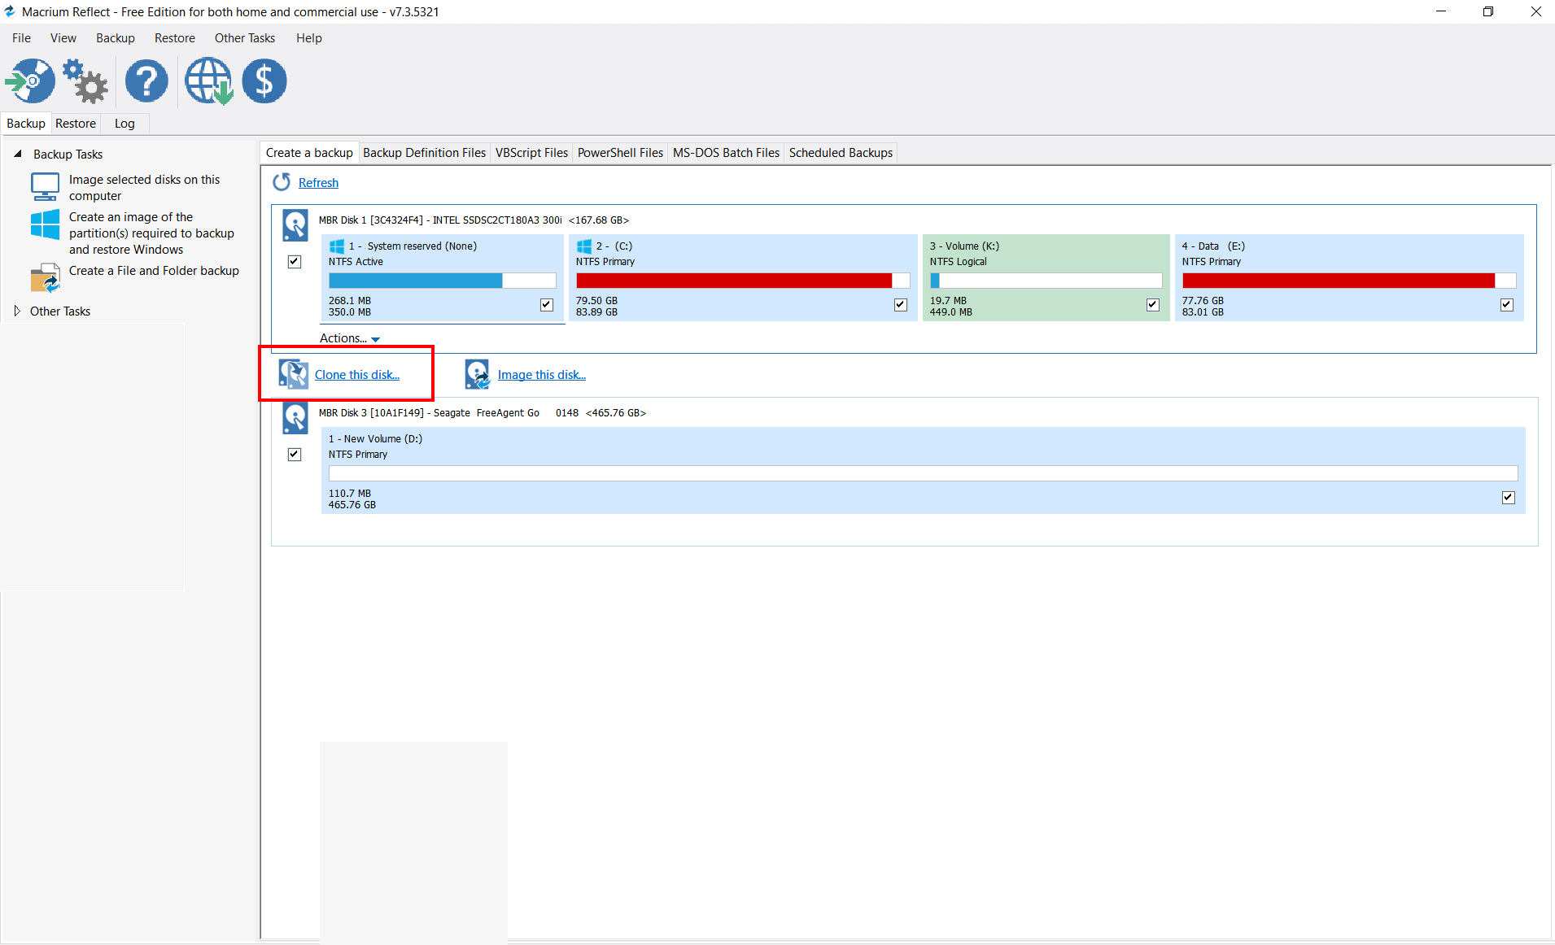
Task: Switch to the Log tab
Action: [x=124, y=124]
